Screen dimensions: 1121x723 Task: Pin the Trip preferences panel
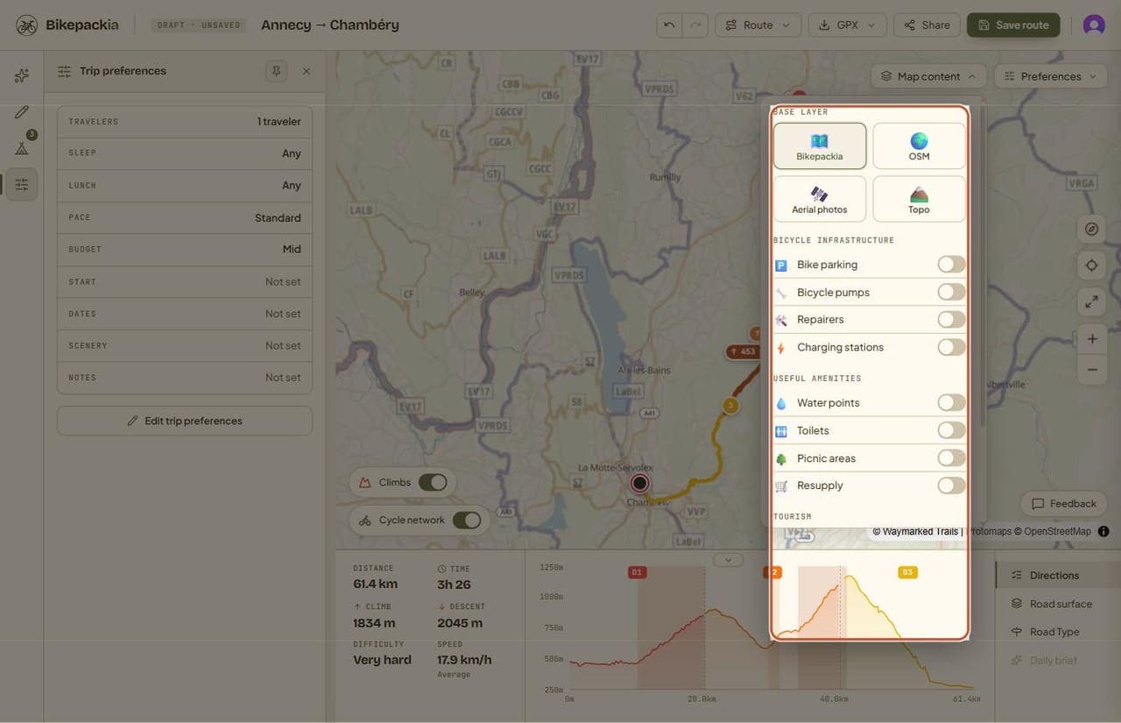coord(277,71)
